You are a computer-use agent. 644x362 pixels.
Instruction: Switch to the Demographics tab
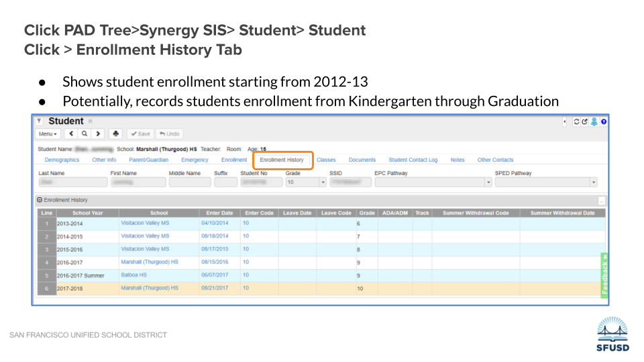pyautogui.click(x=62, y=160)
